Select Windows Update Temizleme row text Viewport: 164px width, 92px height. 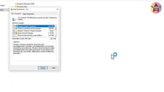tap(27, 26)
